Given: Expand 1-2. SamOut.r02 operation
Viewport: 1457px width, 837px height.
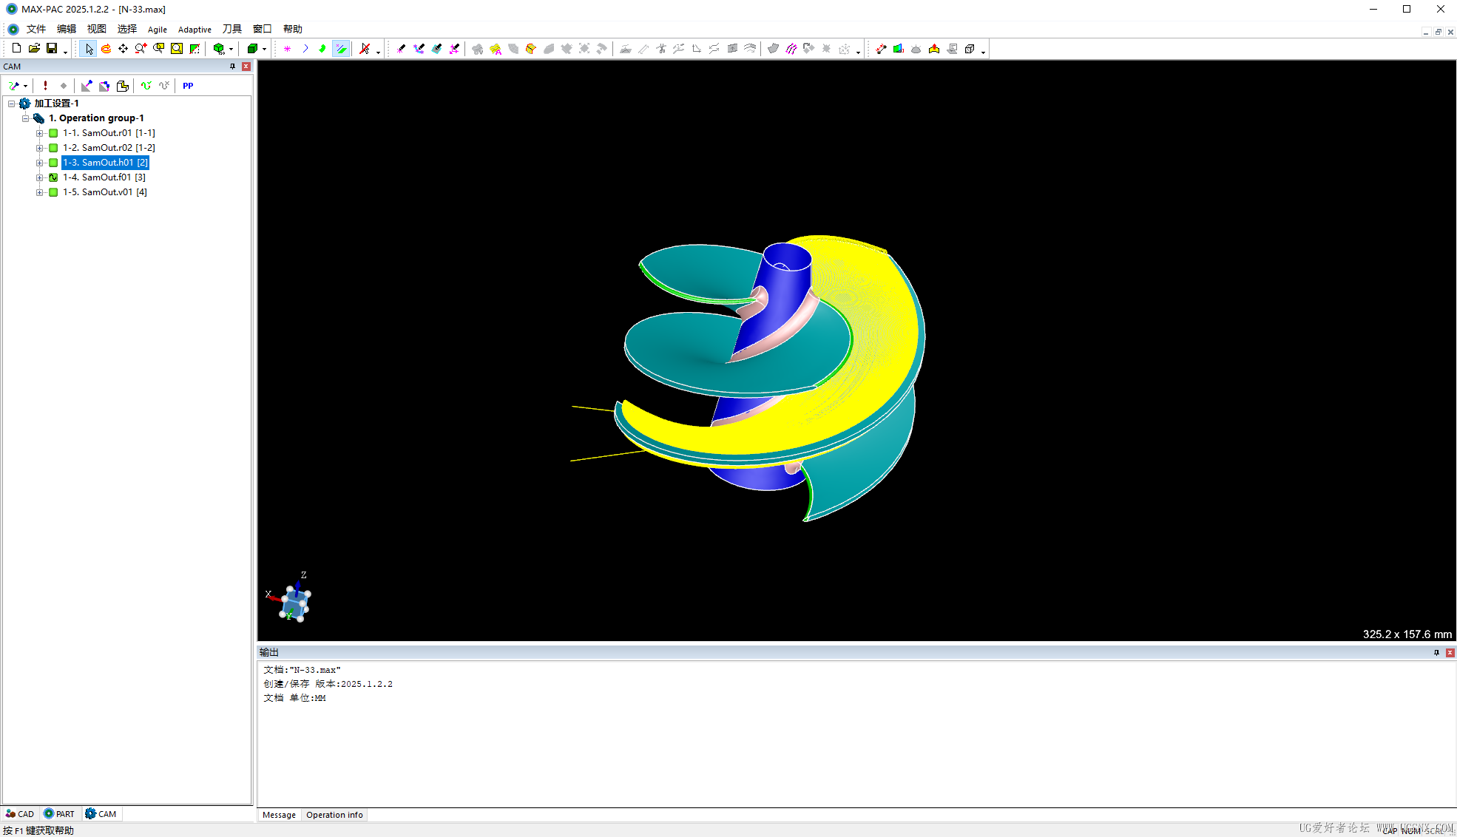Looking at the screenshot, I should tap(39, 148).
